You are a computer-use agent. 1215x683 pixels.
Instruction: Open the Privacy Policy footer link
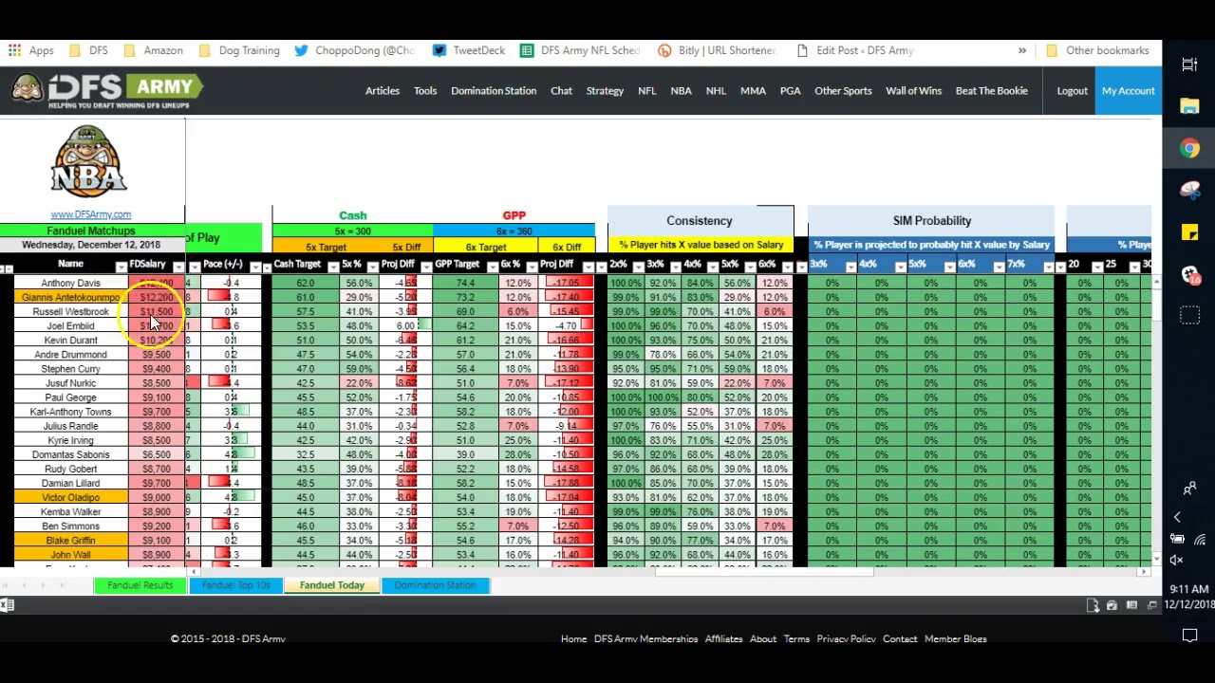point(846,638)
